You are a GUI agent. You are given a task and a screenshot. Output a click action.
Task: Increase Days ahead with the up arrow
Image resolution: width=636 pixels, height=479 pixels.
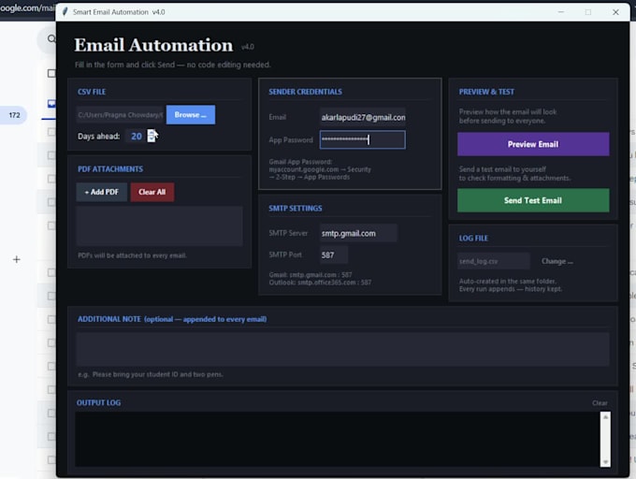(152, 133)
